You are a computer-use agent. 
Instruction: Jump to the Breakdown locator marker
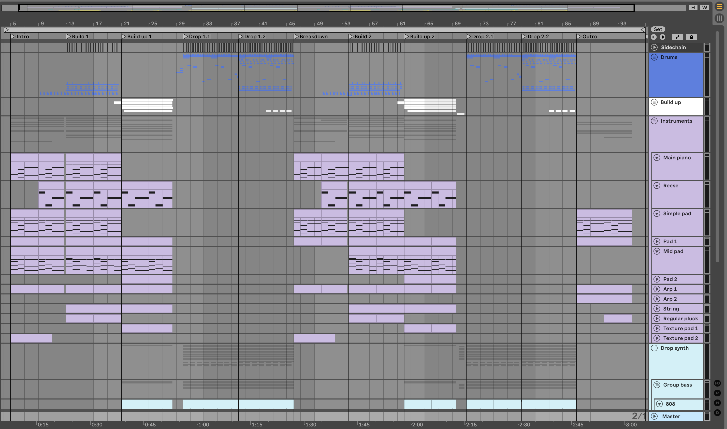(296, 36)
